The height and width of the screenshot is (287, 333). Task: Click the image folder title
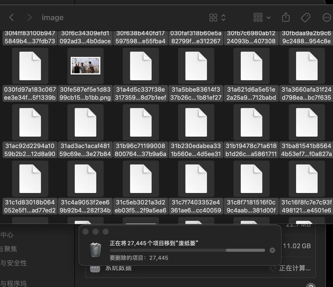[53, 17]
